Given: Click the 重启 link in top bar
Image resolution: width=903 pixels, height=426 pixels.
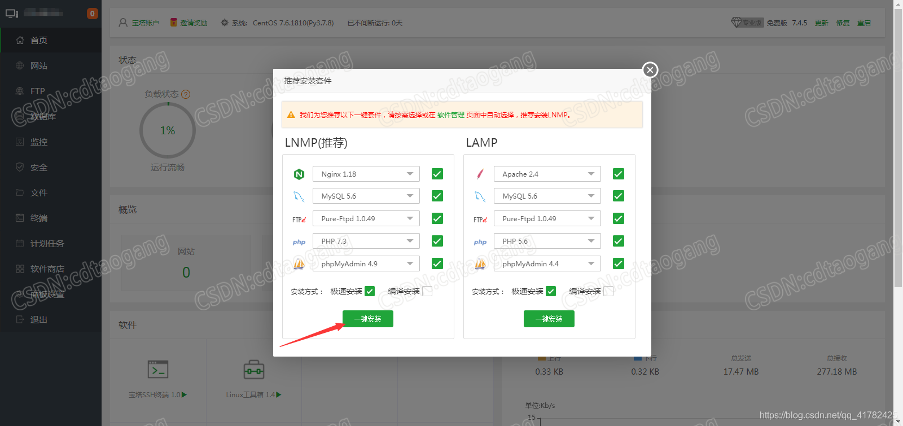Looking at the screenshot, I should point(864,23).
